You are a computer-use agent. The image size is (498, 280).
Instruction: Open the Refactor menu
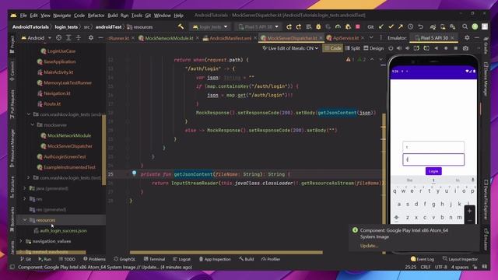point(96,16)
